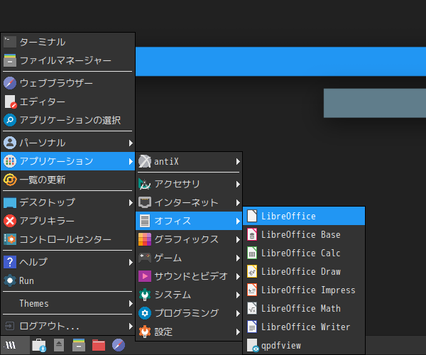Click the refresh icon beside 一覧の更新

(10, 180)
